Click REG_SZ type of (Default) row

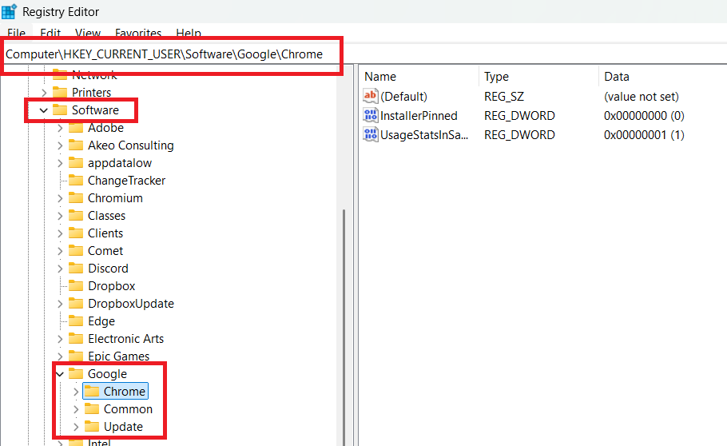click(504, 97)
